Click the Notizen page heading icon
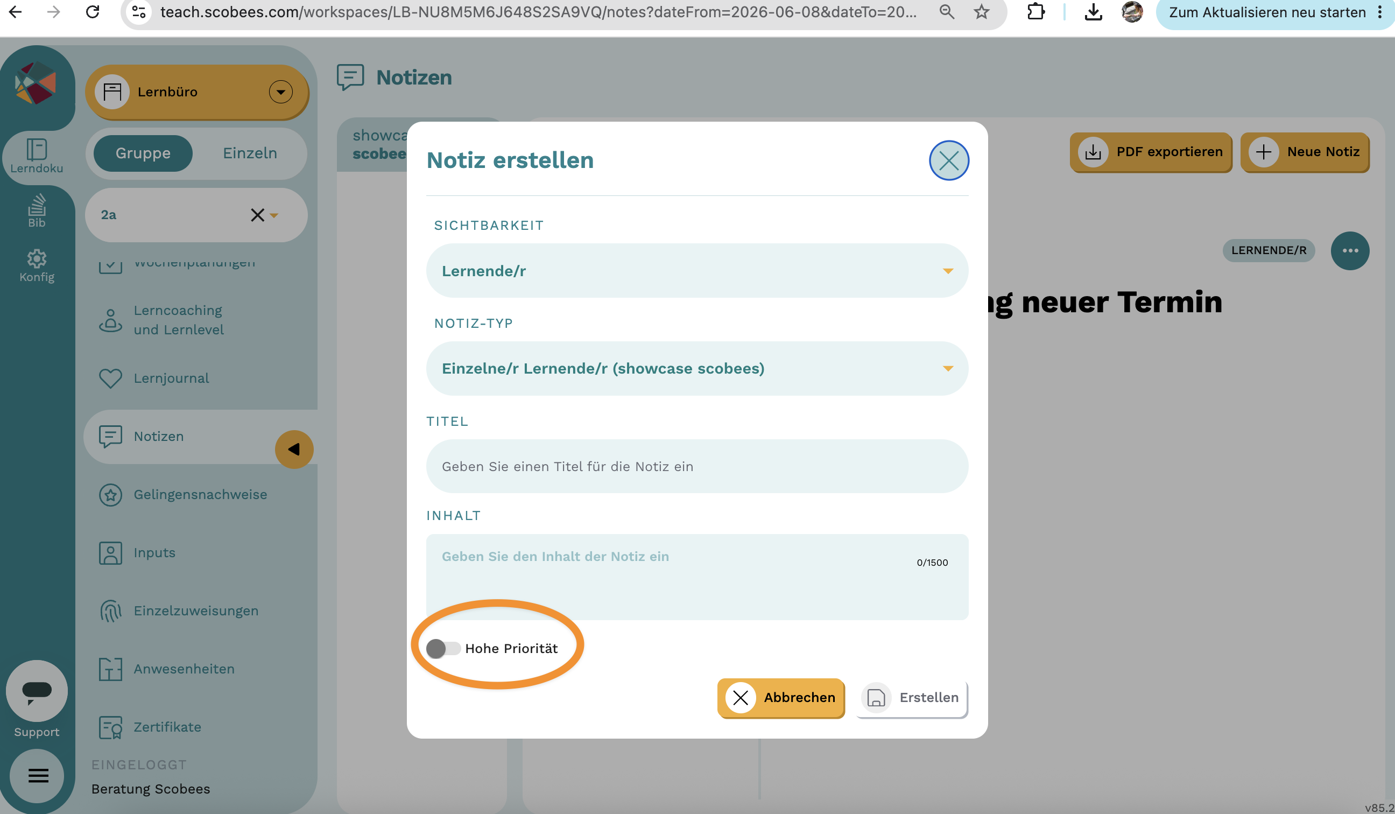 pos(350,77)
